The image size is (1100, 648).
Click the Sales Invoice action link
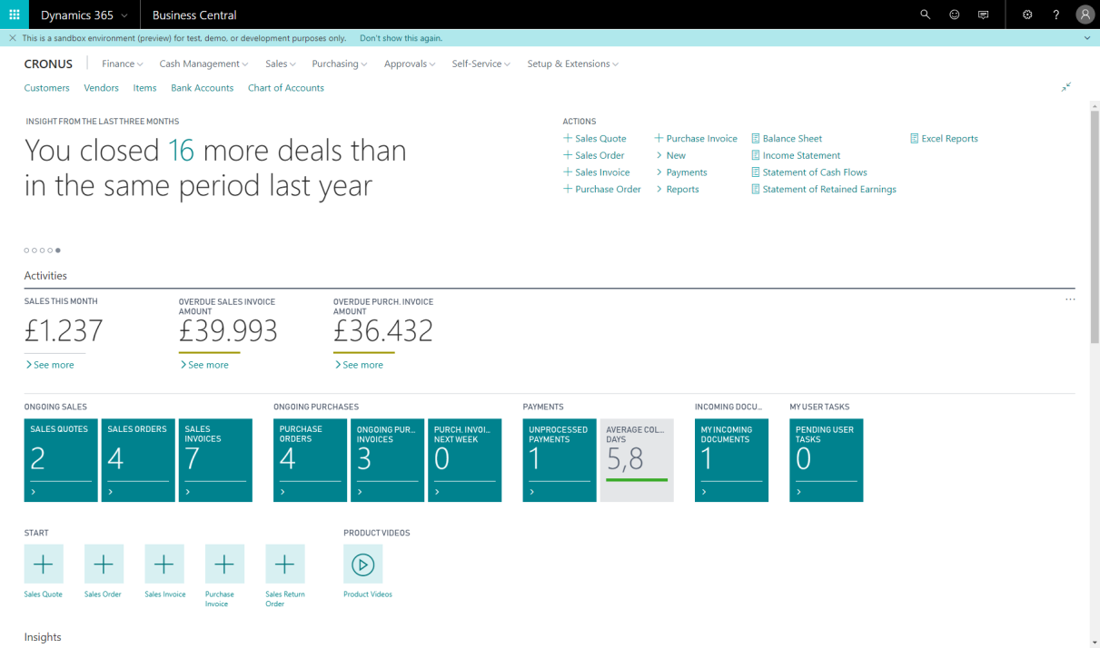[597, 172]
